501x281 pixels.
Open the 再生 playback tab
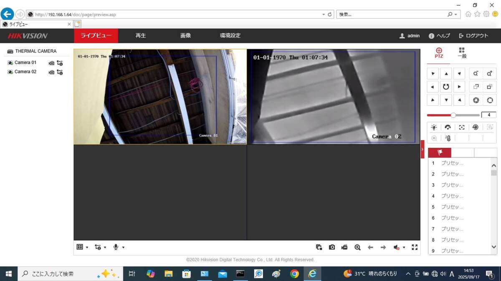141,36
